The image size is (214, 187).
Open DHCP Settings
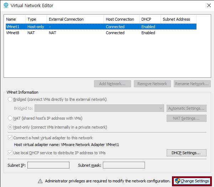[187, 153]
